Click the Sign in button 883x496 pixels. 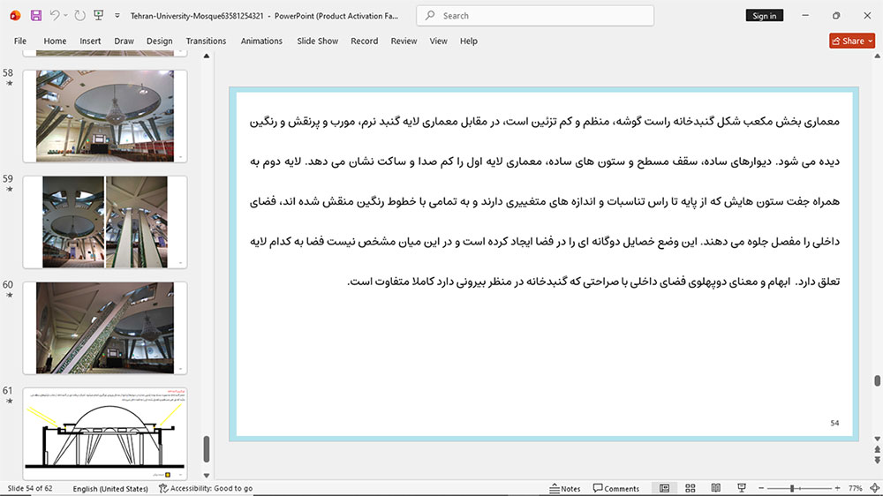tap(764, 16)
